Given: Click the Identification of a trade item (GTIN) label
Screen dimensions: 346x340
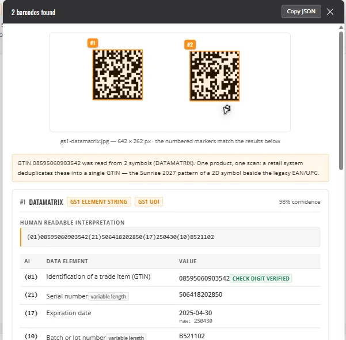Looking at the screenshot, I should coord(98,277).
